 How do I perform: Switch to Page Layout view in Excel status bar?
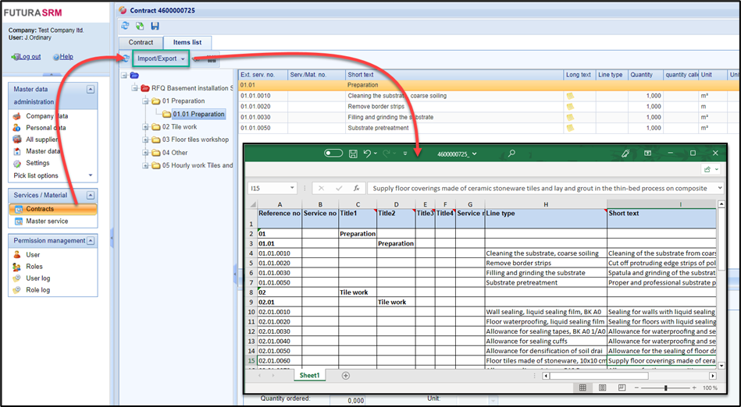603,388
